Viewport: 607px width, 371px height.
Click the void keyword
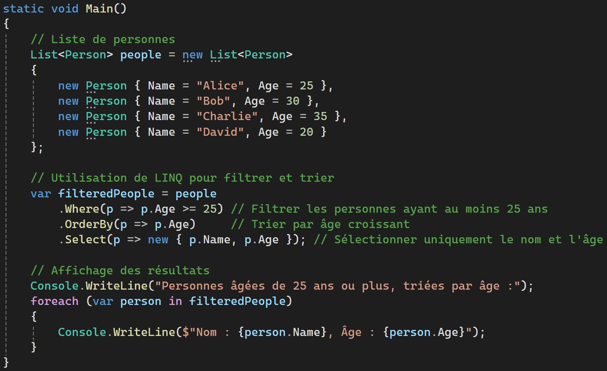point(65,8)
